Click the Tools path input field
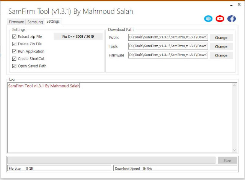This screenshot has height=180, width=245. (x=168, y=46)
